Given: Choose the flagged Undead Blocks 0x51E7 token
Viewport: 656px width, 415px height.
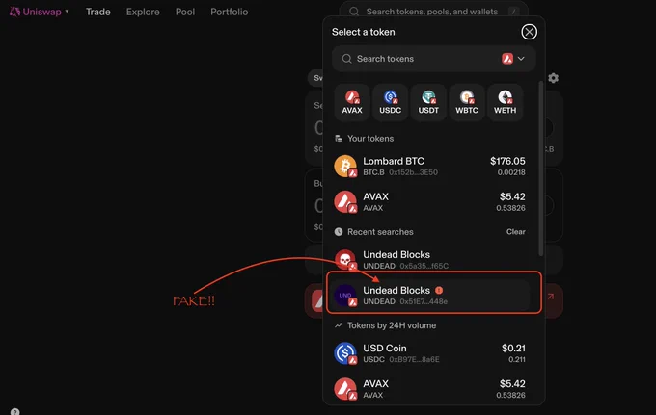Looking at the screenshot, I should pyautogui.click(x=429, y=296).
